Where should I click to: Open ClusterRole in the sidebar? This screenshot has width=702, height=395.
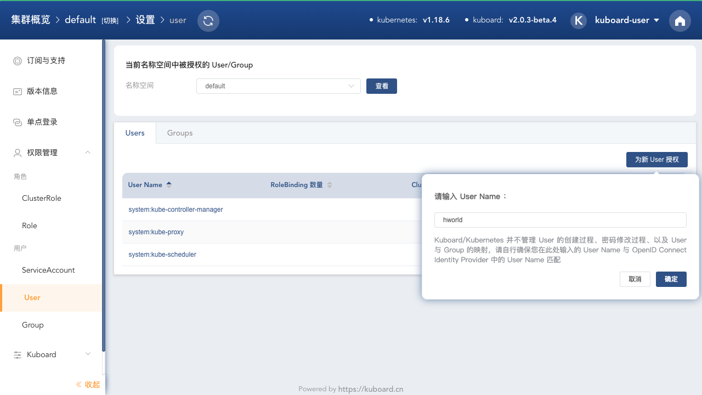point(42,198)
